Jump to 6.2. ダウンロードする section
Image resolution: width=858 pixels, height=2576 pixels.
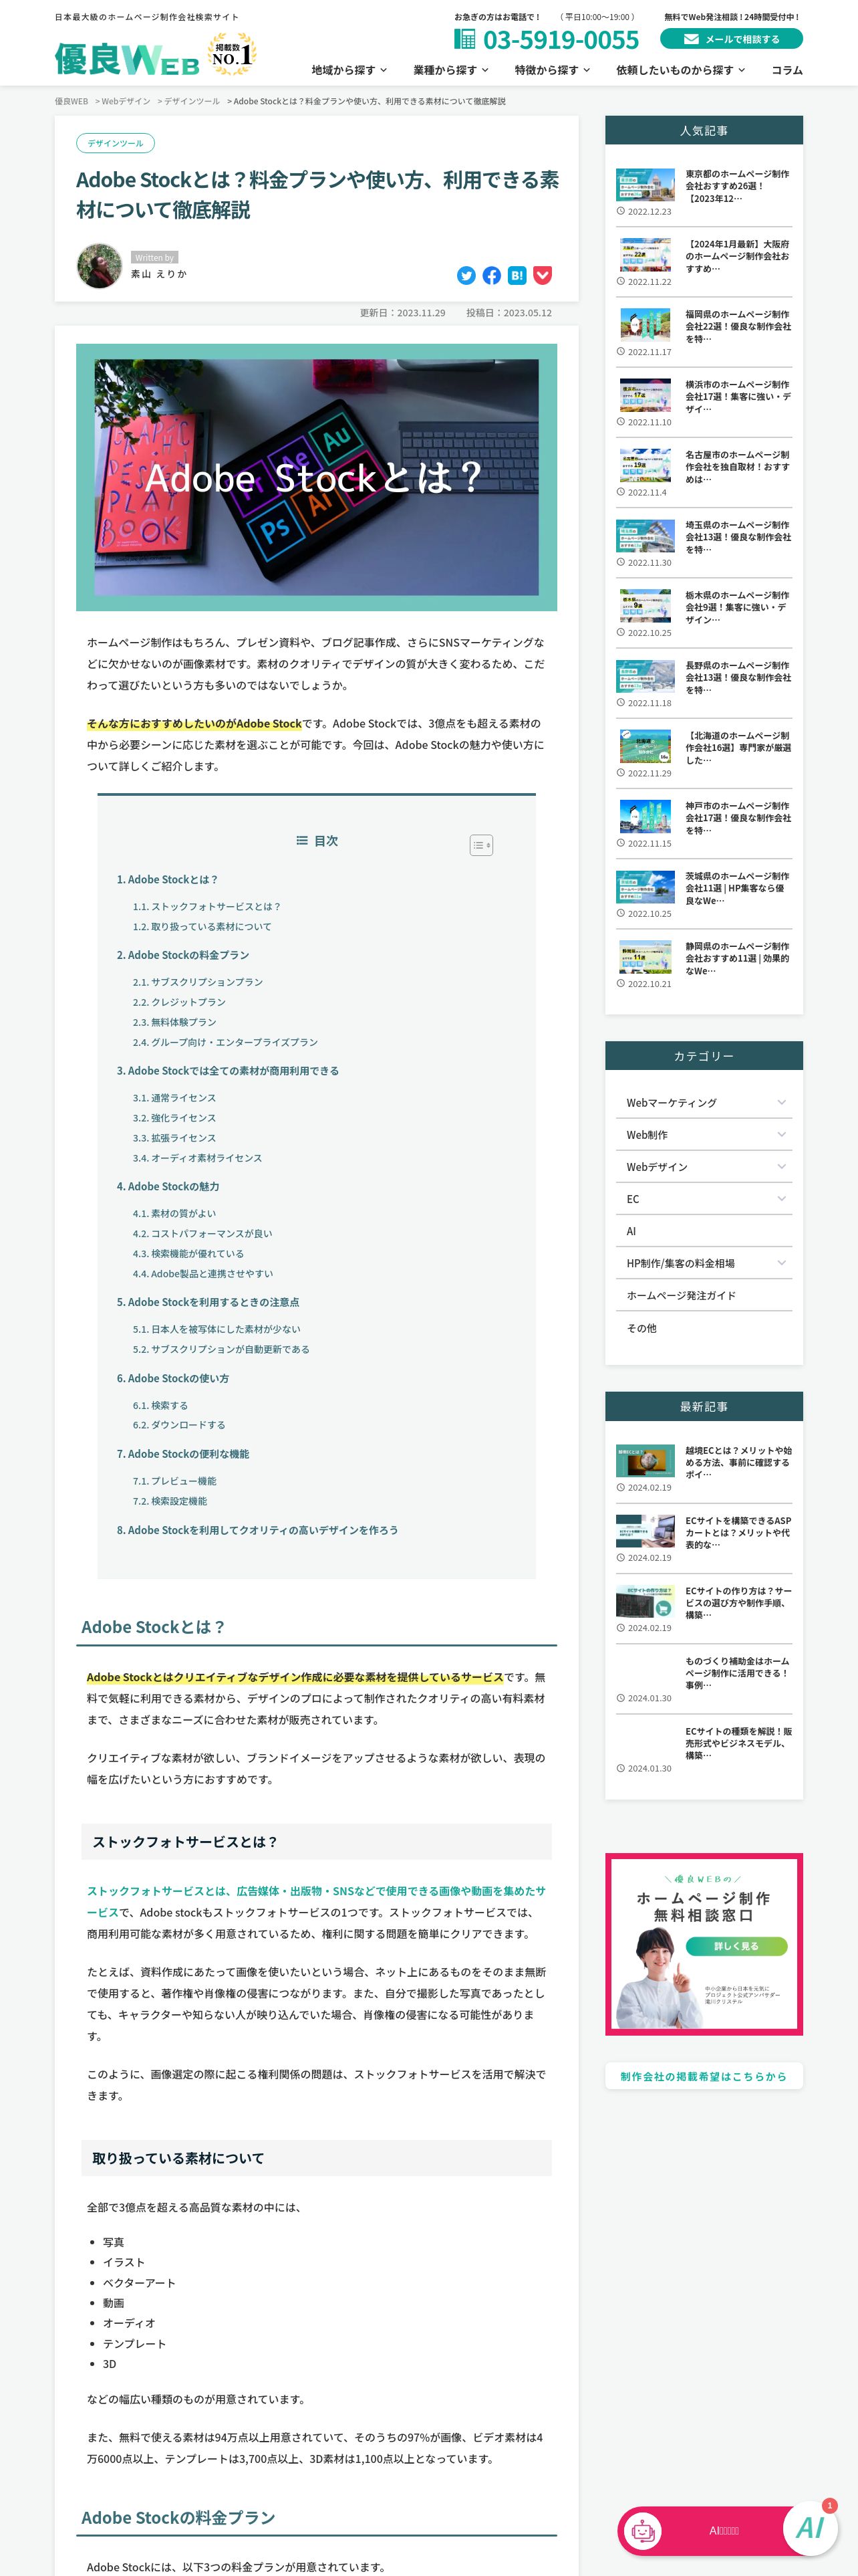(x=179, y=1425)
